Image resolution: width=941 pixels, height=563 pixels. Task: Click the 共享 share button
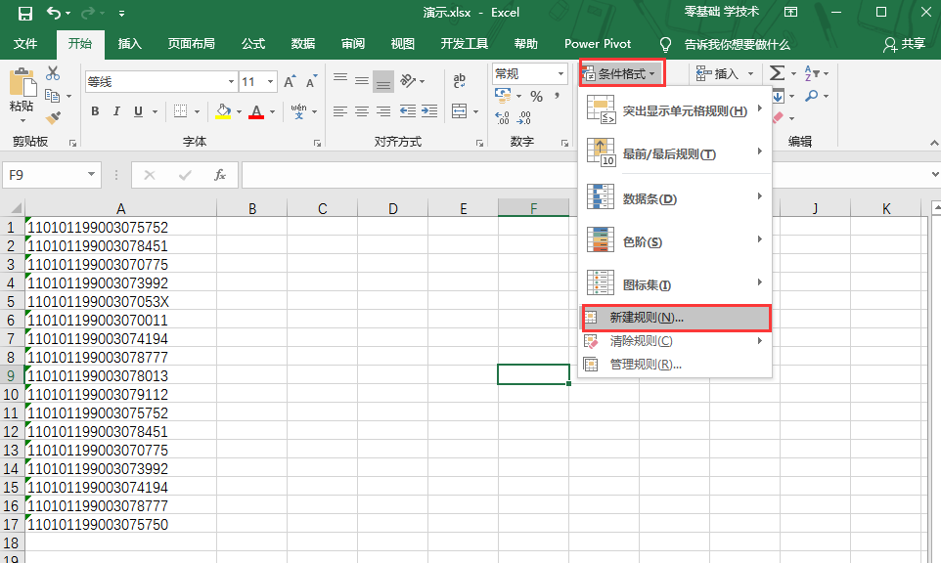coord(905,44)
